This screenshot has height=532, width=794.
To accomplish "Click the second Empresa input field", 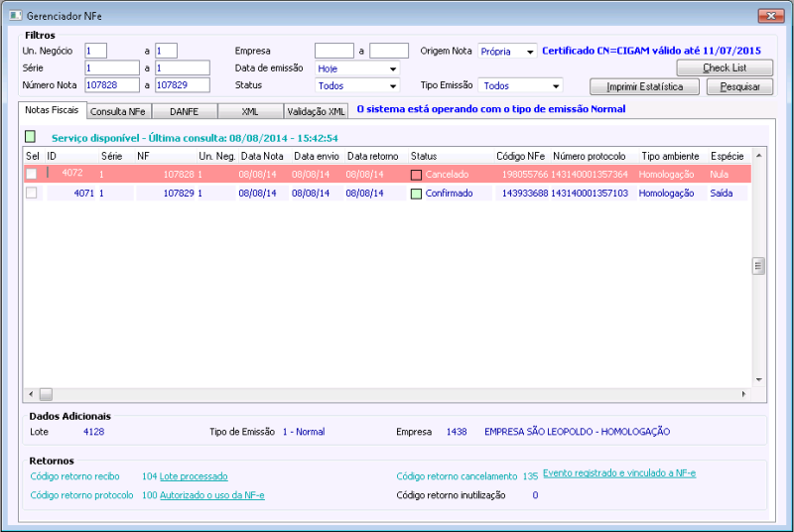I will (389, 51).
